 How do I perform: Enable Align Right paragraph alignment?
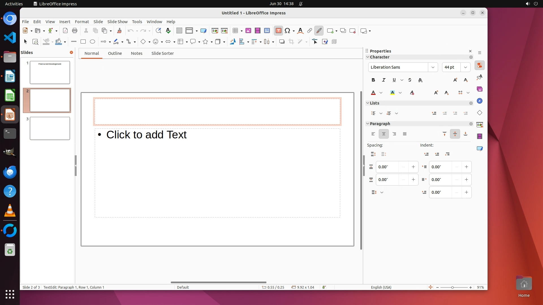(394, 134)
